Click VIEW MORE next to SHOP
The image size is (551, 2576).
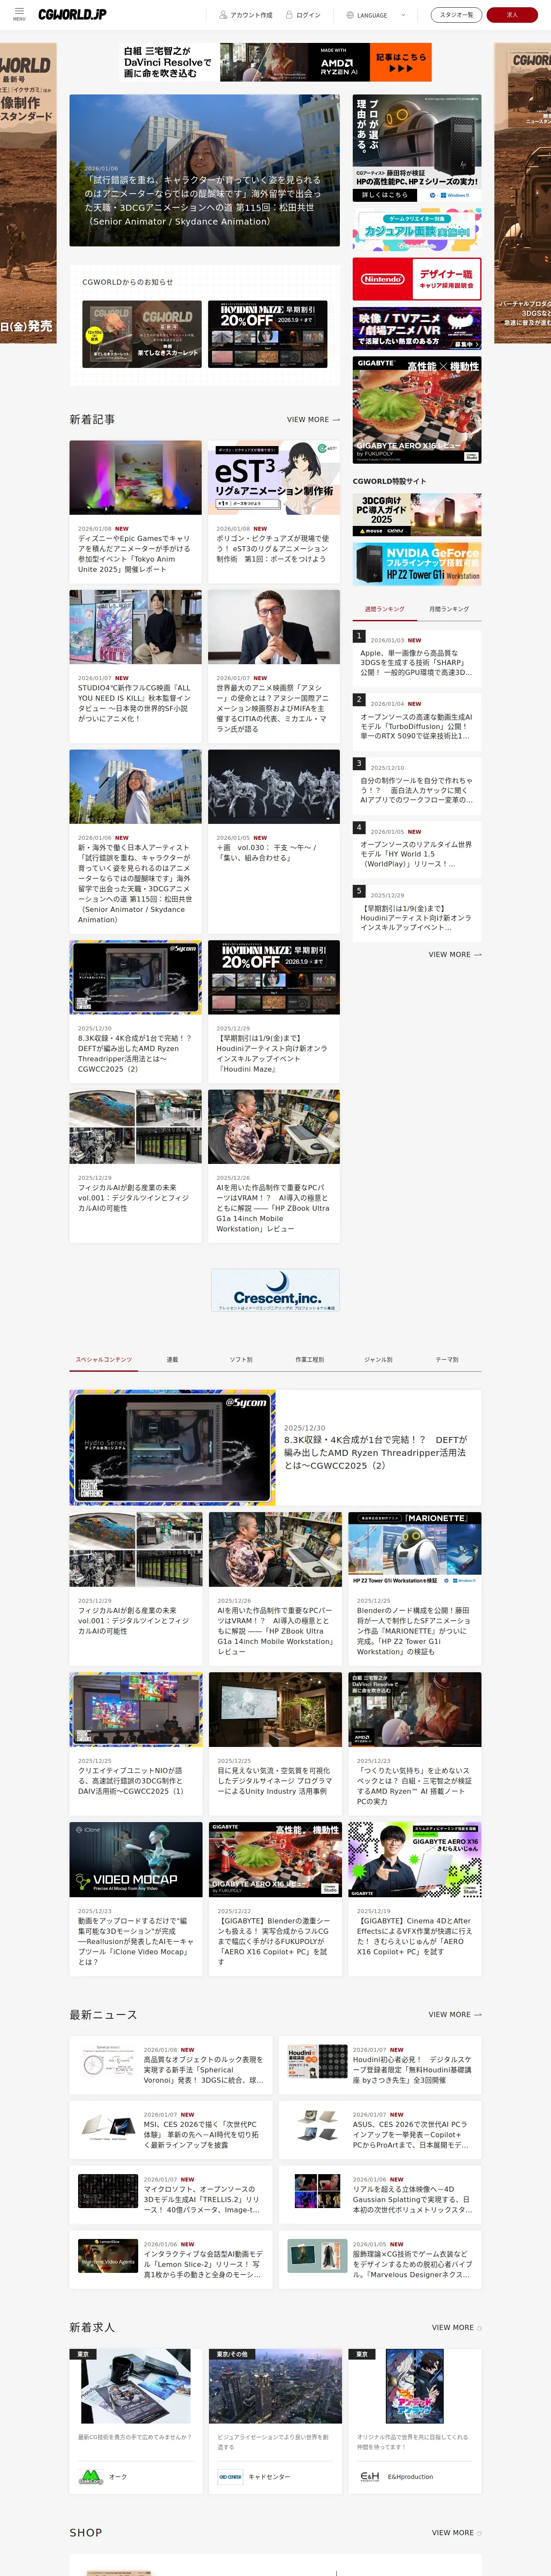click(456, 2532)
